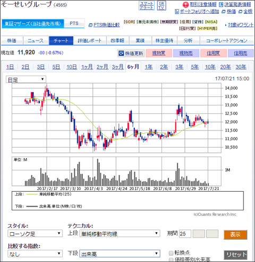Image resolution: width=255 pixels, height=262 pixels.
Task: Click the second empty 期間 field
Action: [199, 234]
